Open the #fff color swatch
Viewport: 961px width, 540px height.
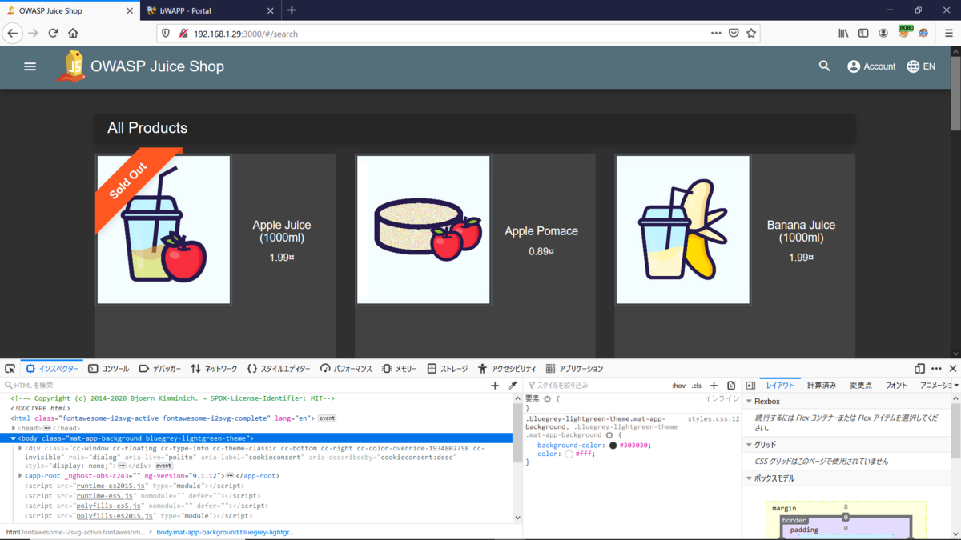click(569, 454)
